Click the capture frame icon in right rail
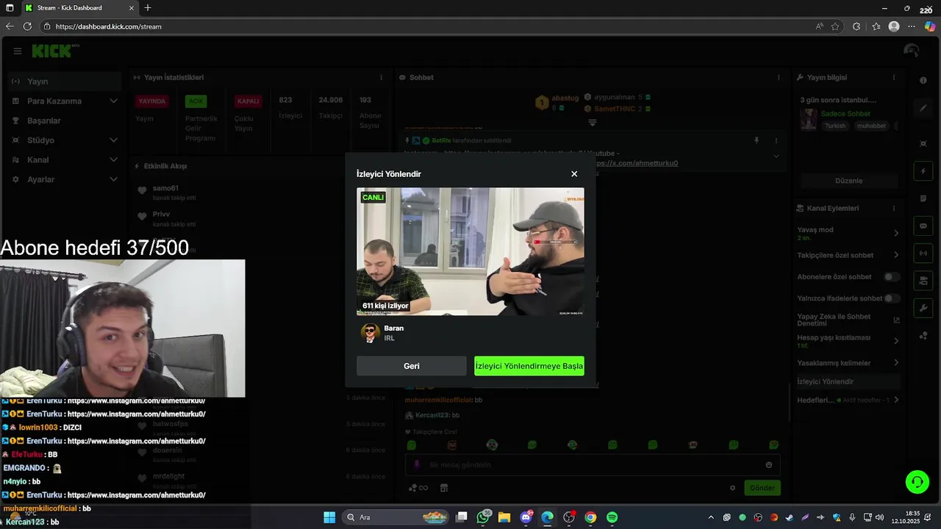 click(x=923, y=144)
